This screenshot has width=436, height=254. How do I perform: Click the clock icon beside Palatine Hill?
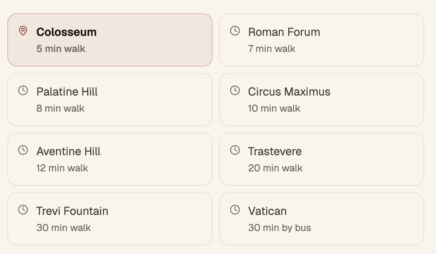click(x=23, y=90)
